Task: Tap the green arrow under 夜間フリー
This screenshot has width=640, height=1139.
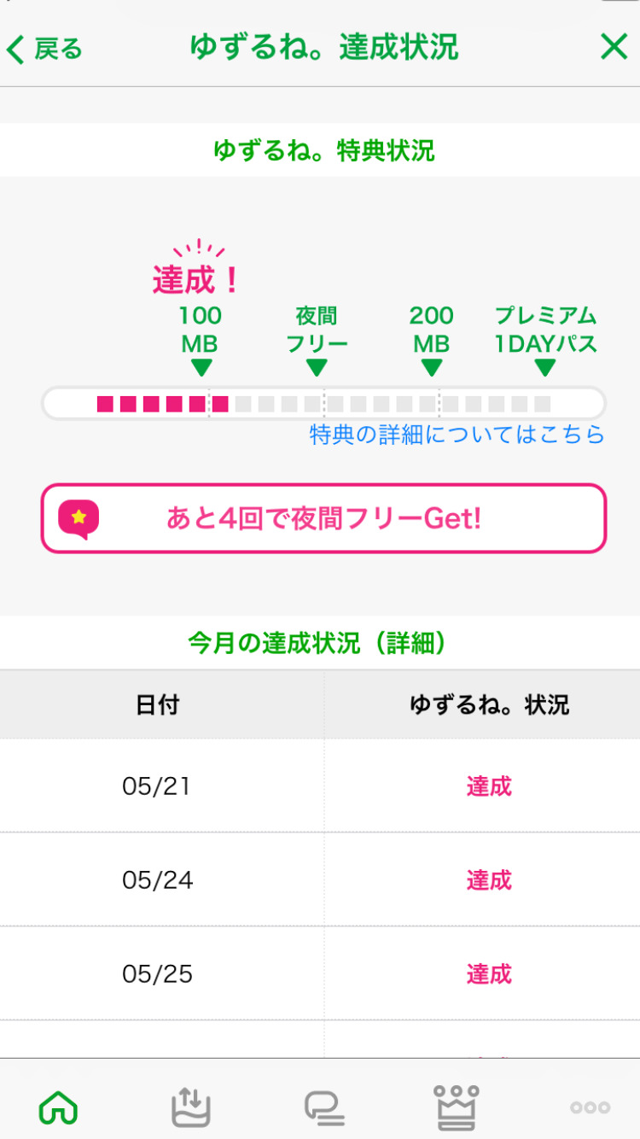Action: [x=317, y=368]
